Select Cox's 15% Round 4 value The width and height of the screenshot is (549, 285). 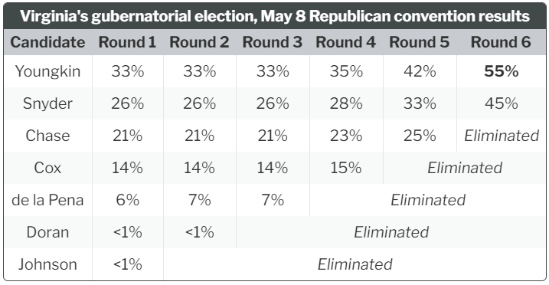[346, 168]
